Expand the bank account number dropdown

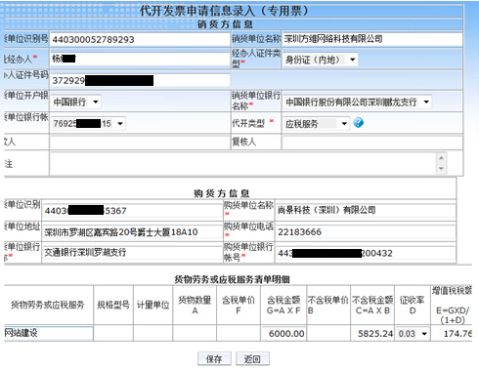pos(88,124)
